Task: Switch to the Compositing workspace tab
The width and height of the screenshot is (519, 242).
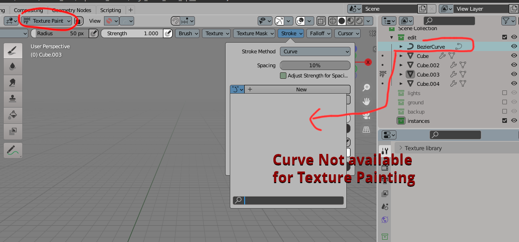Action: (x=28, y=10)
